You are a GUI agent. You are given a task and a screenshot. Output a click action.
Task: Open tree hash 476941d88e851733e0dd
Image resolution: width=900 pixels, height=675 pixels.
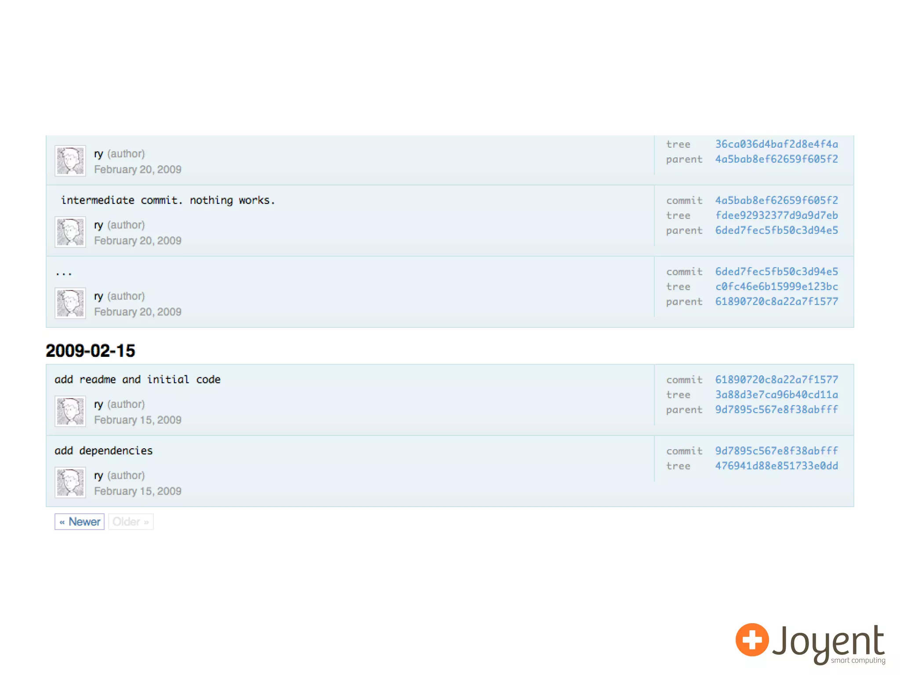point(776,466)
